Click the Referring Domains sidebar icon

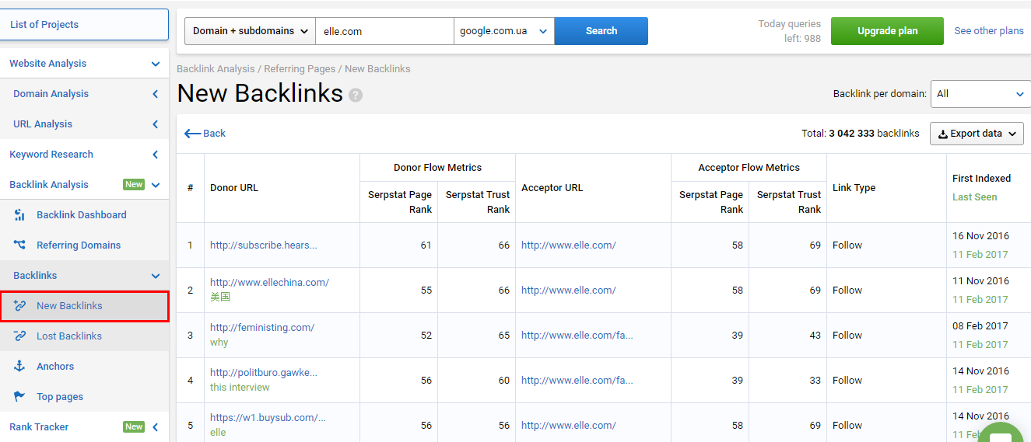pos(20,245)
